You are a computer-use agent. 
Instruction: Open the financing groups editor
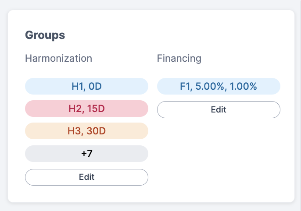click(x=219, y=109)
